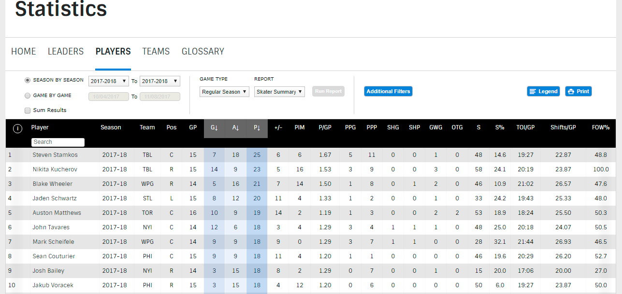Screen dimensions: 622x294
Task: Sort by the SHP column header
Action: tap(414, 127)
